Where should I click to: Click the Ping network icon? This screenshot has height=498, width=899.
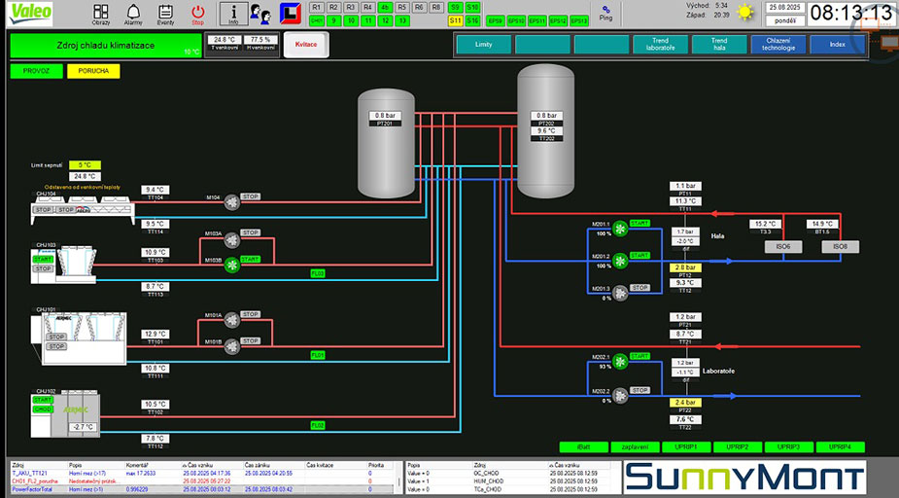(606, 12)
